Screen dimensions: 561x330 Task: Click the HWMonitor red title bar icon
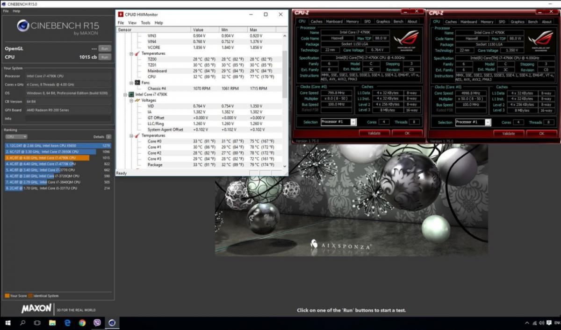(x=121, y=14)
